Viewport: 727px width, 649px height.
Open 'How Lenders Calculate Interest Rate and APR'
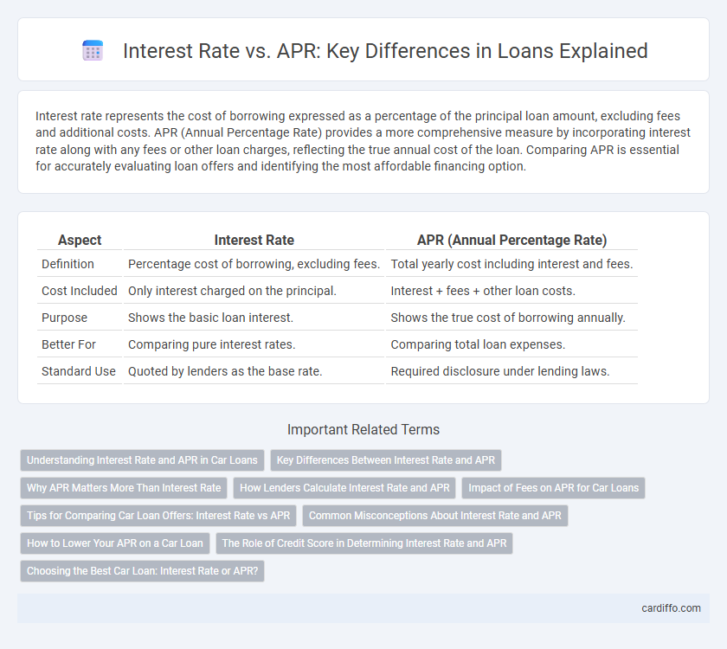coord(344,488)
